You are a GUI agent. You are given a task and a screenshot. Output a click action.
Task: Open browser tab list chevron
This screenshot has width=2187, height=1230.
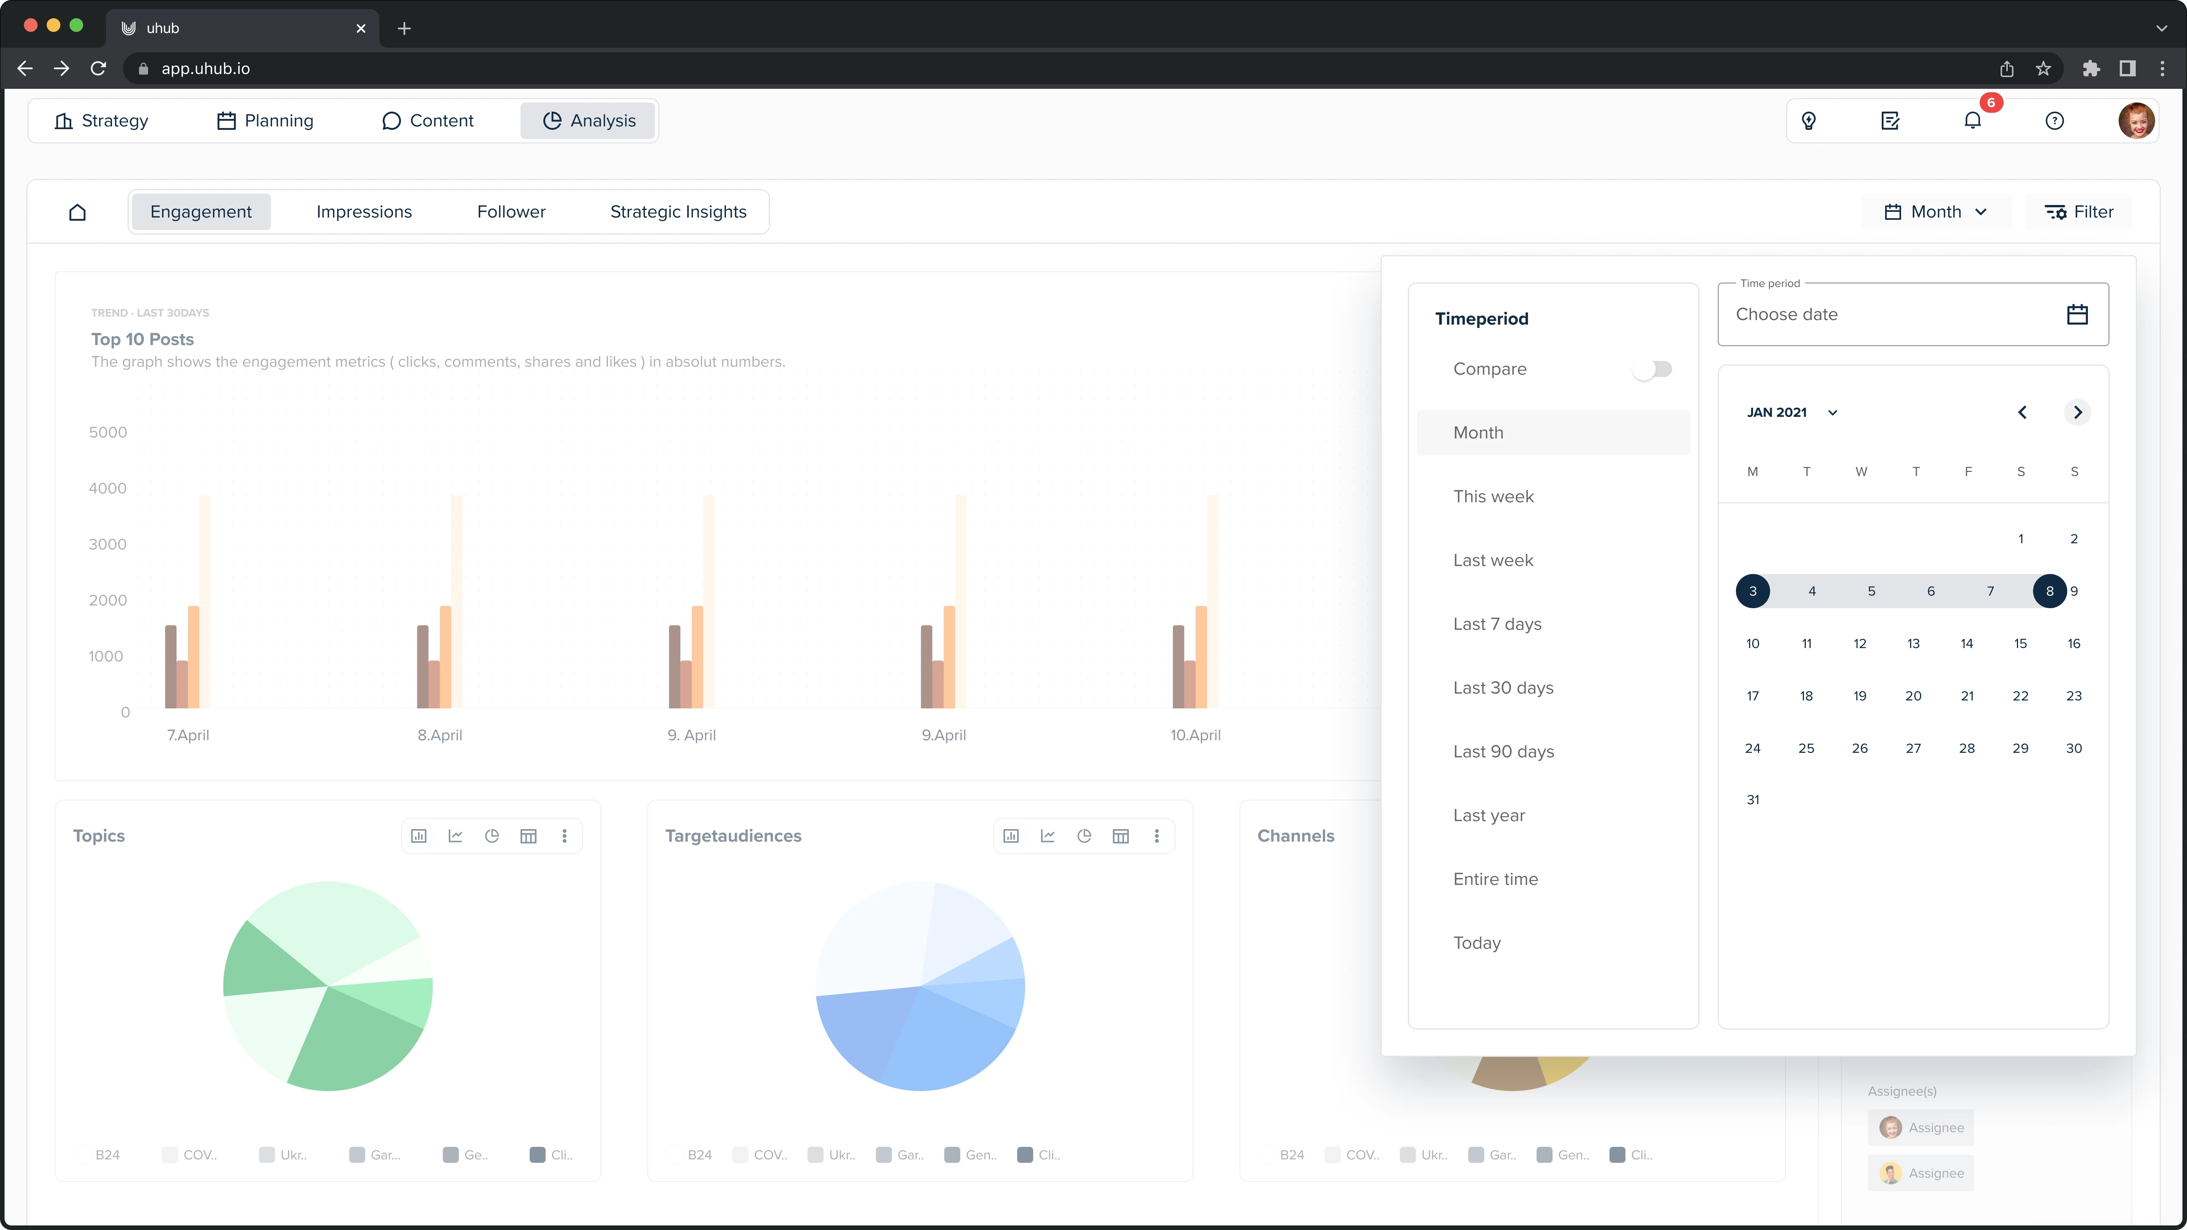click(2162, 28)
